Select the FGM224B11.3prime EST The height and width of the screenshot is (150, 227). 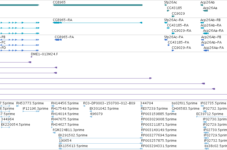(54, 133)
